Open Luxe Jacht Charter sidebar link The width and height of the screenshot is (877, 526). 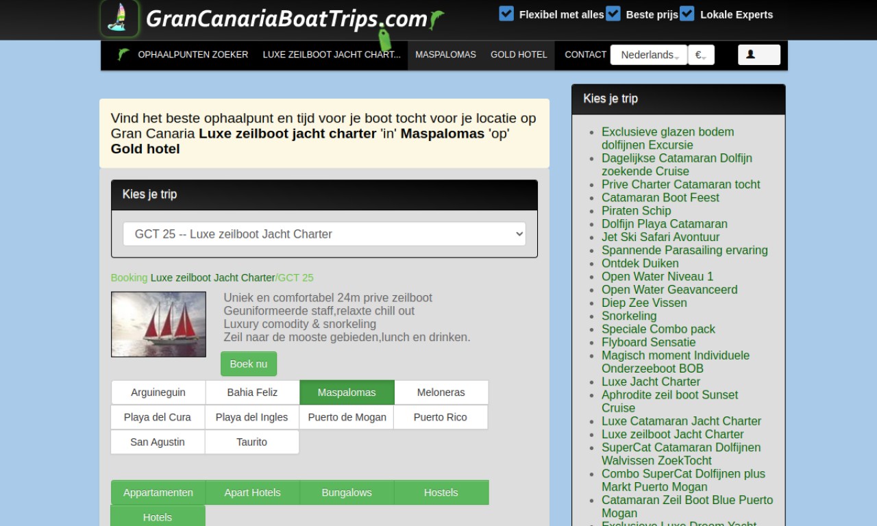651,381
